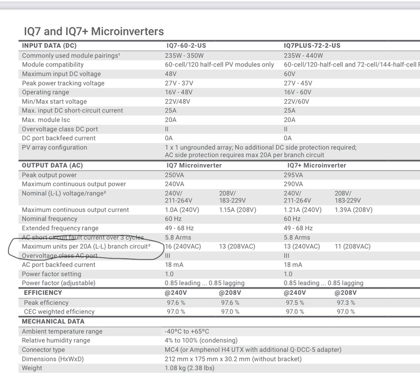Image resolution: width=420 pixels, height=373 pixels.
Task: Click the '1.39A (208V)' value
Action: click(353, 210)
